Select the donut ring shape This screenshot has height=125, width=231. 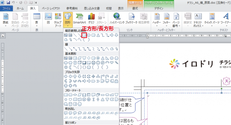(x=98, y=63)
